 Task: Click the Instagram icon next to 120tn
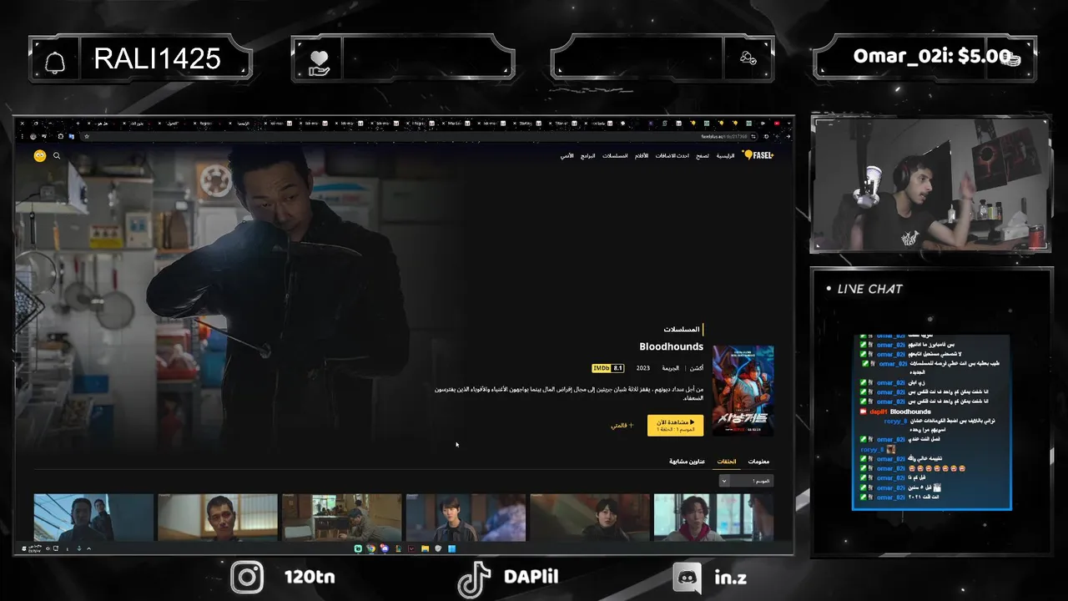[x=247, y=578]
